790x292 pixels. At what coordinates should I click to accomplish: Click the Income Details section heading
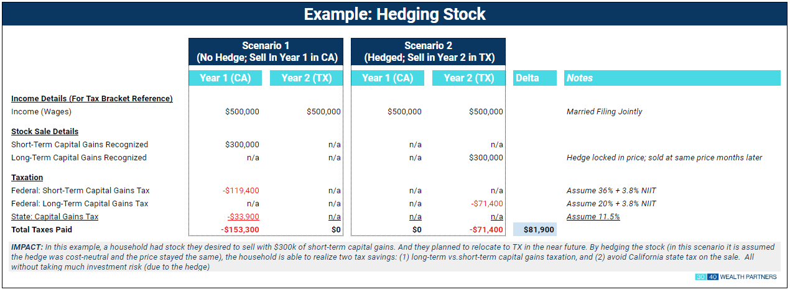pyautogui.click(x=91, y=99)
